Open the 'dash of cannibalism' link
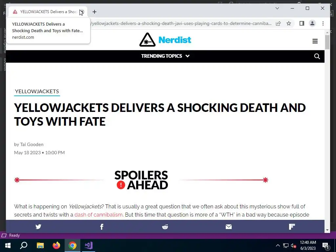The height and width of the screenshot is (252, 336). (x=98, y=215)
